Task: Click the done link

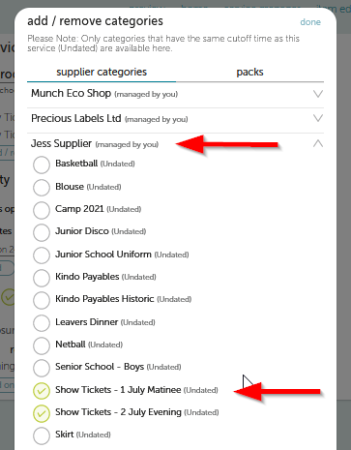Action: click(x=310, y=22)
